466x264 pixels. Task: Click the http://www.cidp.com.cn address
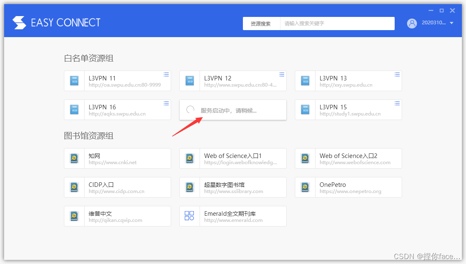[x=116, y=191]
